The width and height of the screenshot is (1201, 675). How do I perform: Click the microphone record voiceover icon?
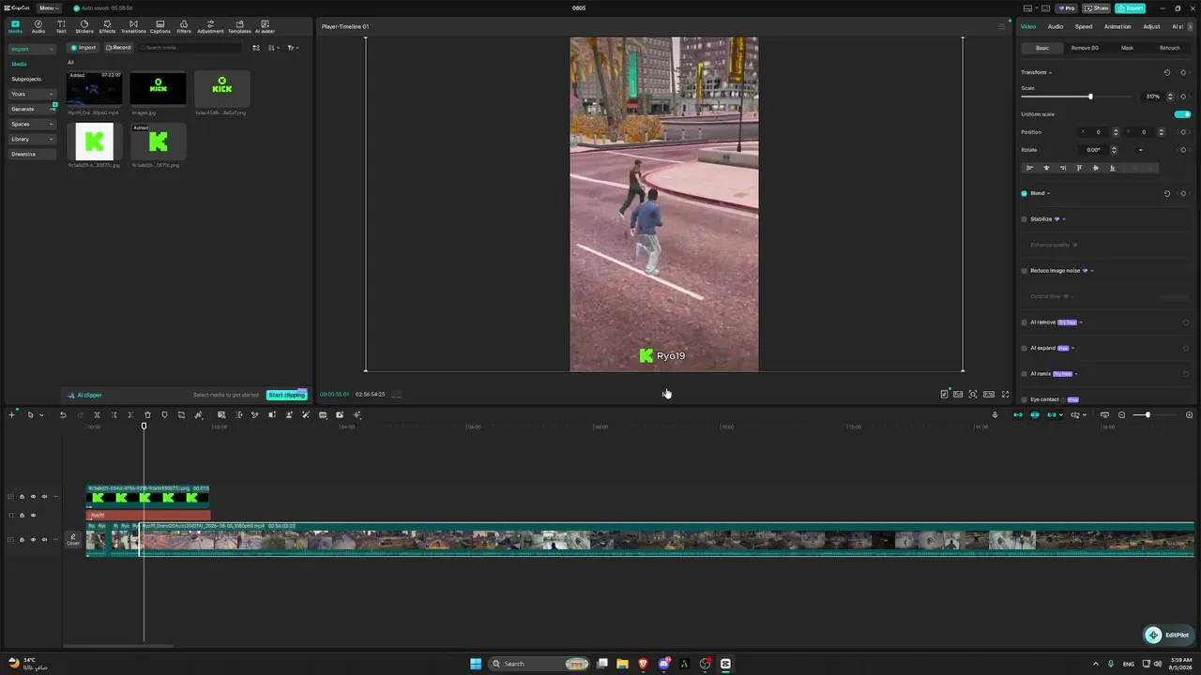click(996, 414)
